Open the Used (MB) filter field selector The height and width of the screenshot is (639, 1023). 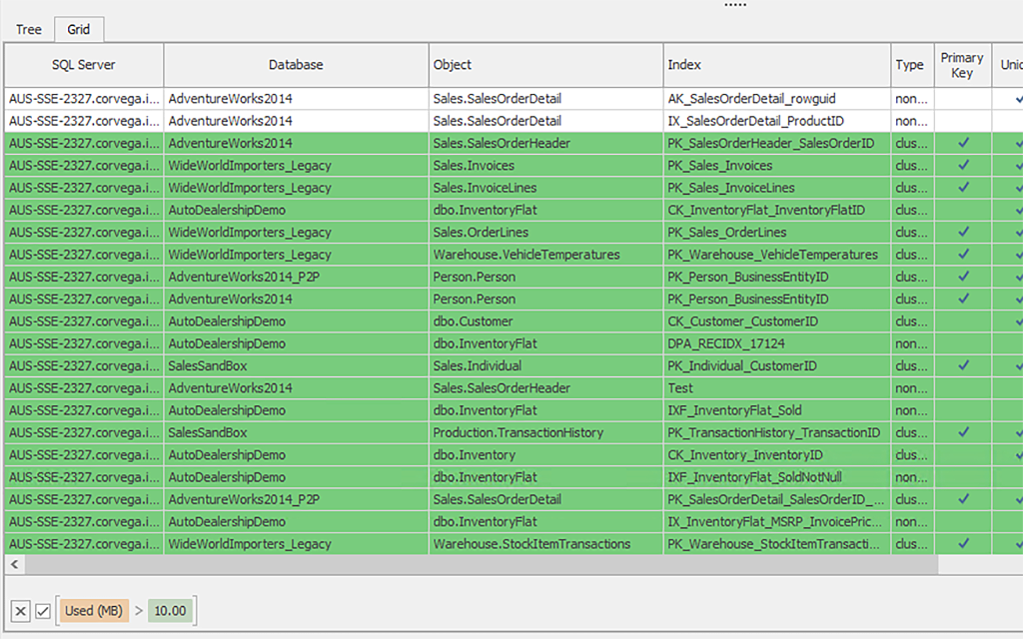pyautogui.click(x=93, y=610)
